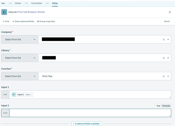This screenshot has width=175, height=126.
Task: Clear the Library field value
Action: tap(164, 58)
